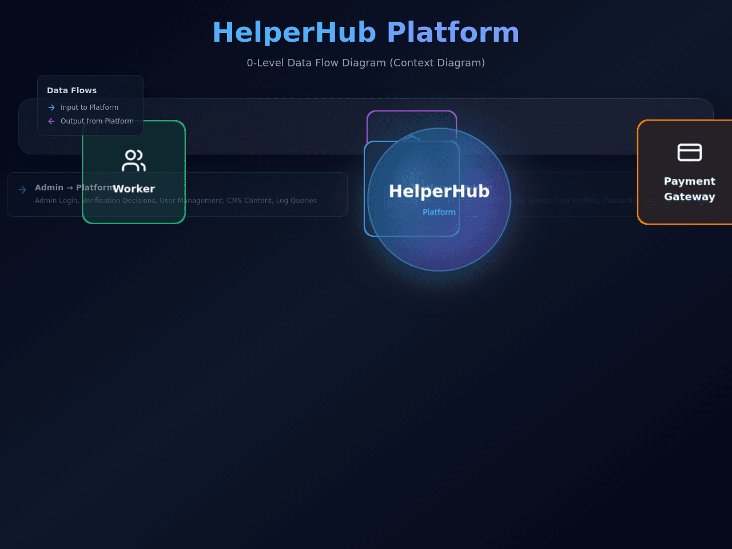The width and height of the screenshot is (732, 549).
Task: Click the Input to Platform arrow icon
Action: [51, 108]
